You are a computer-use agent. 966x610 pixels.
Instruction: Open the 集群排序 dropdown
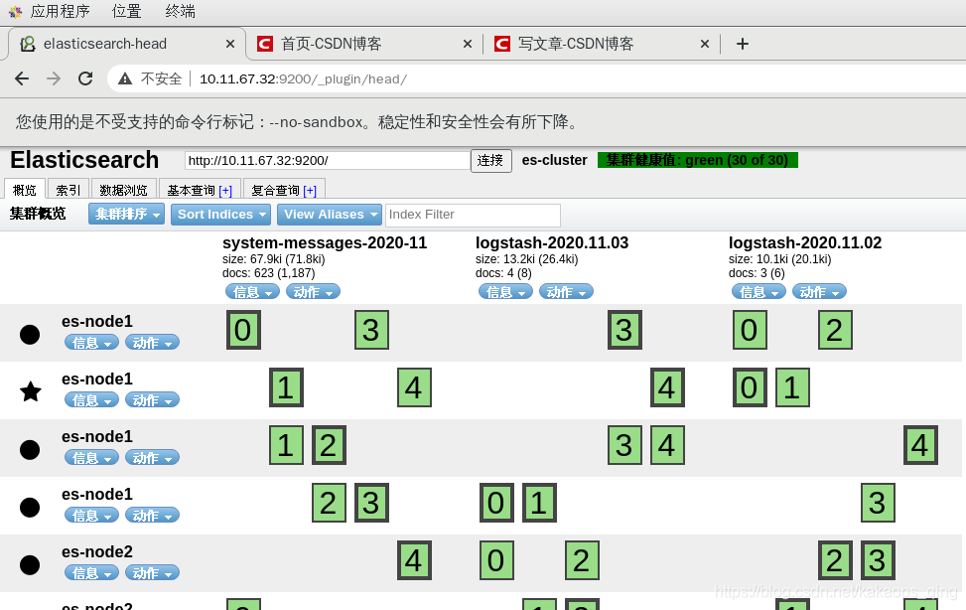click(x=126, y=214)
